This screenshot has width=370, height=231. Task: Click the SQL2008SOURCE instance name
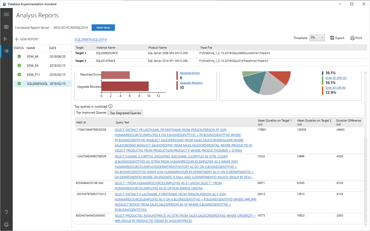pyautogui.click(x=107, y=53)
